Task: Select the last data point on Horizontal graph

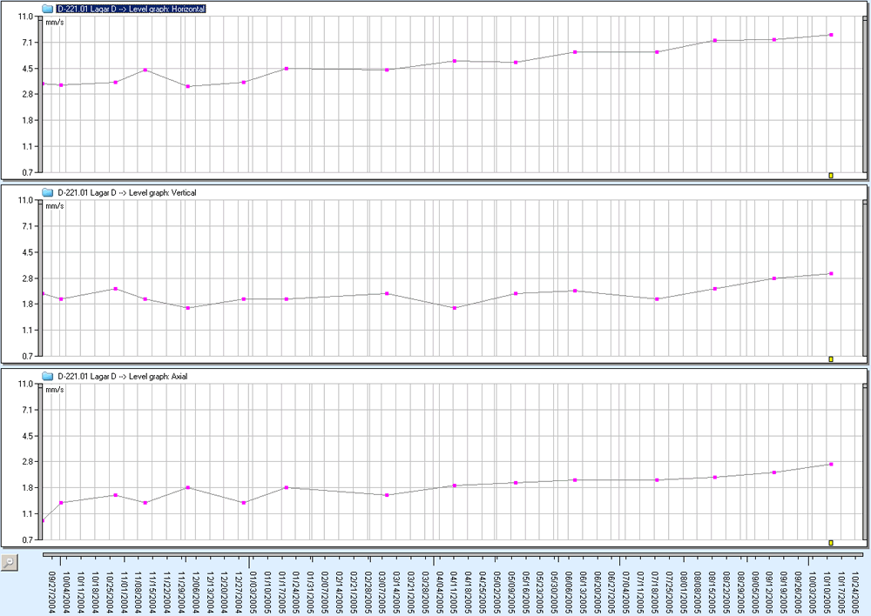Action: 832,35
